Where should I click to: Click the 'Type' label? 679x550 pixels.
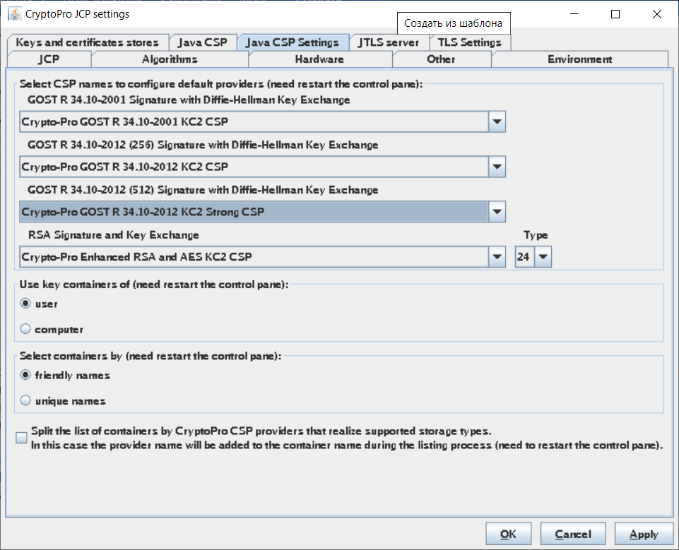(536, 235)
